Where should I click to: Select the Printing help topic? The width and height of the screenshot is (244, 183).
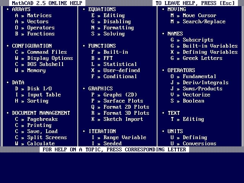pyautogui.click(x=39, y=125)
